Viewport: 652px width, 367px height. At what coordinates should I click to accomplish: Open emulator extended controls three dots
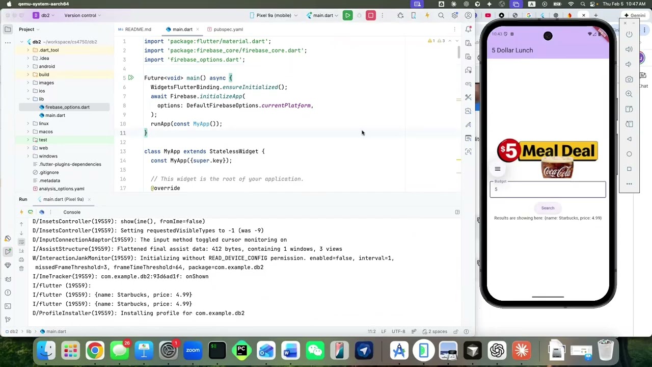[x=629, y=183]
